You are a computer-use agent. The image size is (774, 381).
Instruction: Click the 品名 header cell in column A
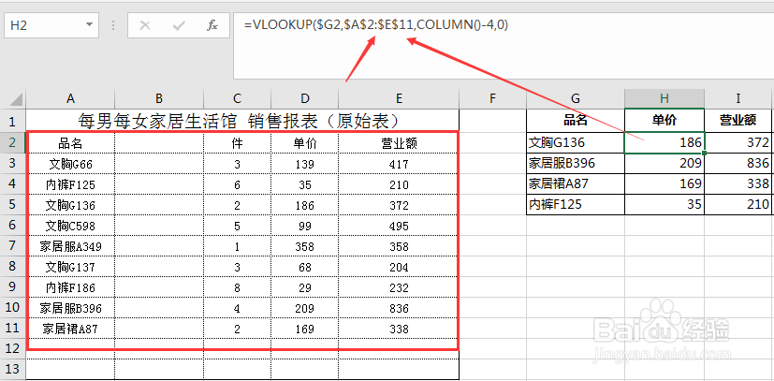click(70, 143)
